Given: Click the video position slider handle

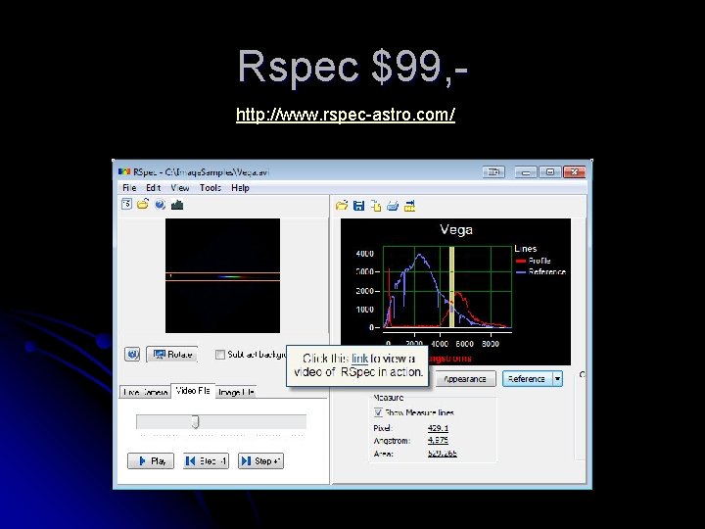Looking at the screenshot, I should pyautogui.click(x=195, y=422).
